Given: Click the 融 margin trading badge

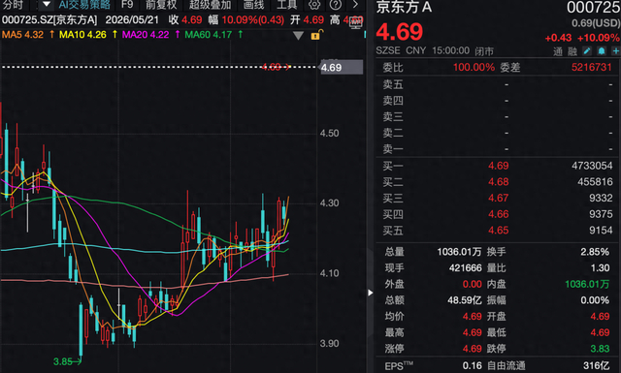Looking at the screenshot, I should pos(572,51).
